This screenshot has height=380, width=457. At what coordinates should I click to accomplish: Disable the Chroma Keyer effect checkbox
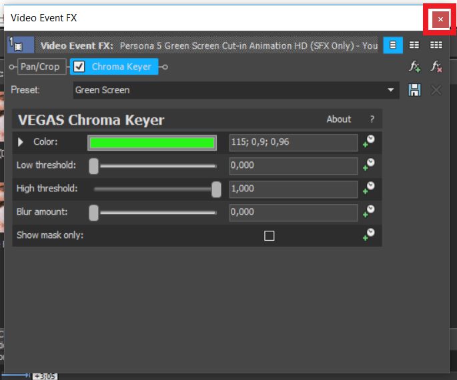coord(79,67)
